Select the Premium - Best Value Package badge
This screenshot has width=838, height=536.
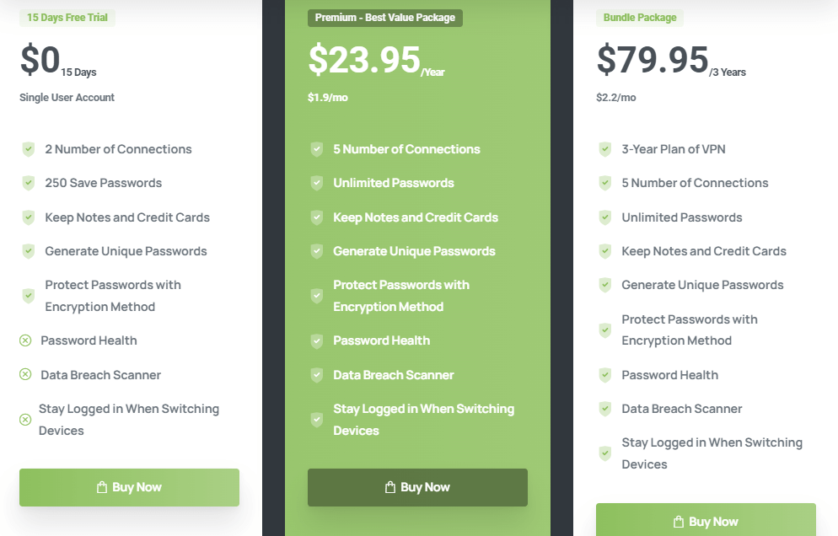(x=384, y=18)
